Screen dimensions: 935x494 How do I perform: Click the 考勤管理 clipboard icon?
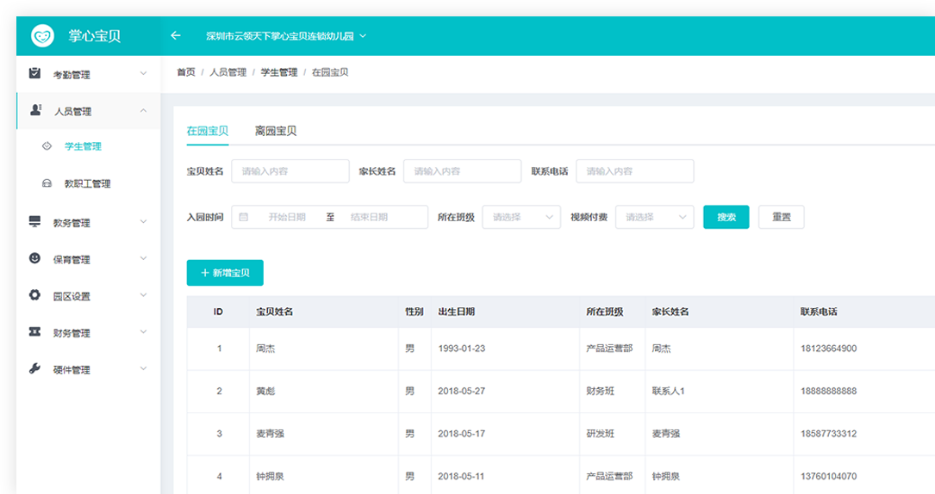tap(34, 74)
